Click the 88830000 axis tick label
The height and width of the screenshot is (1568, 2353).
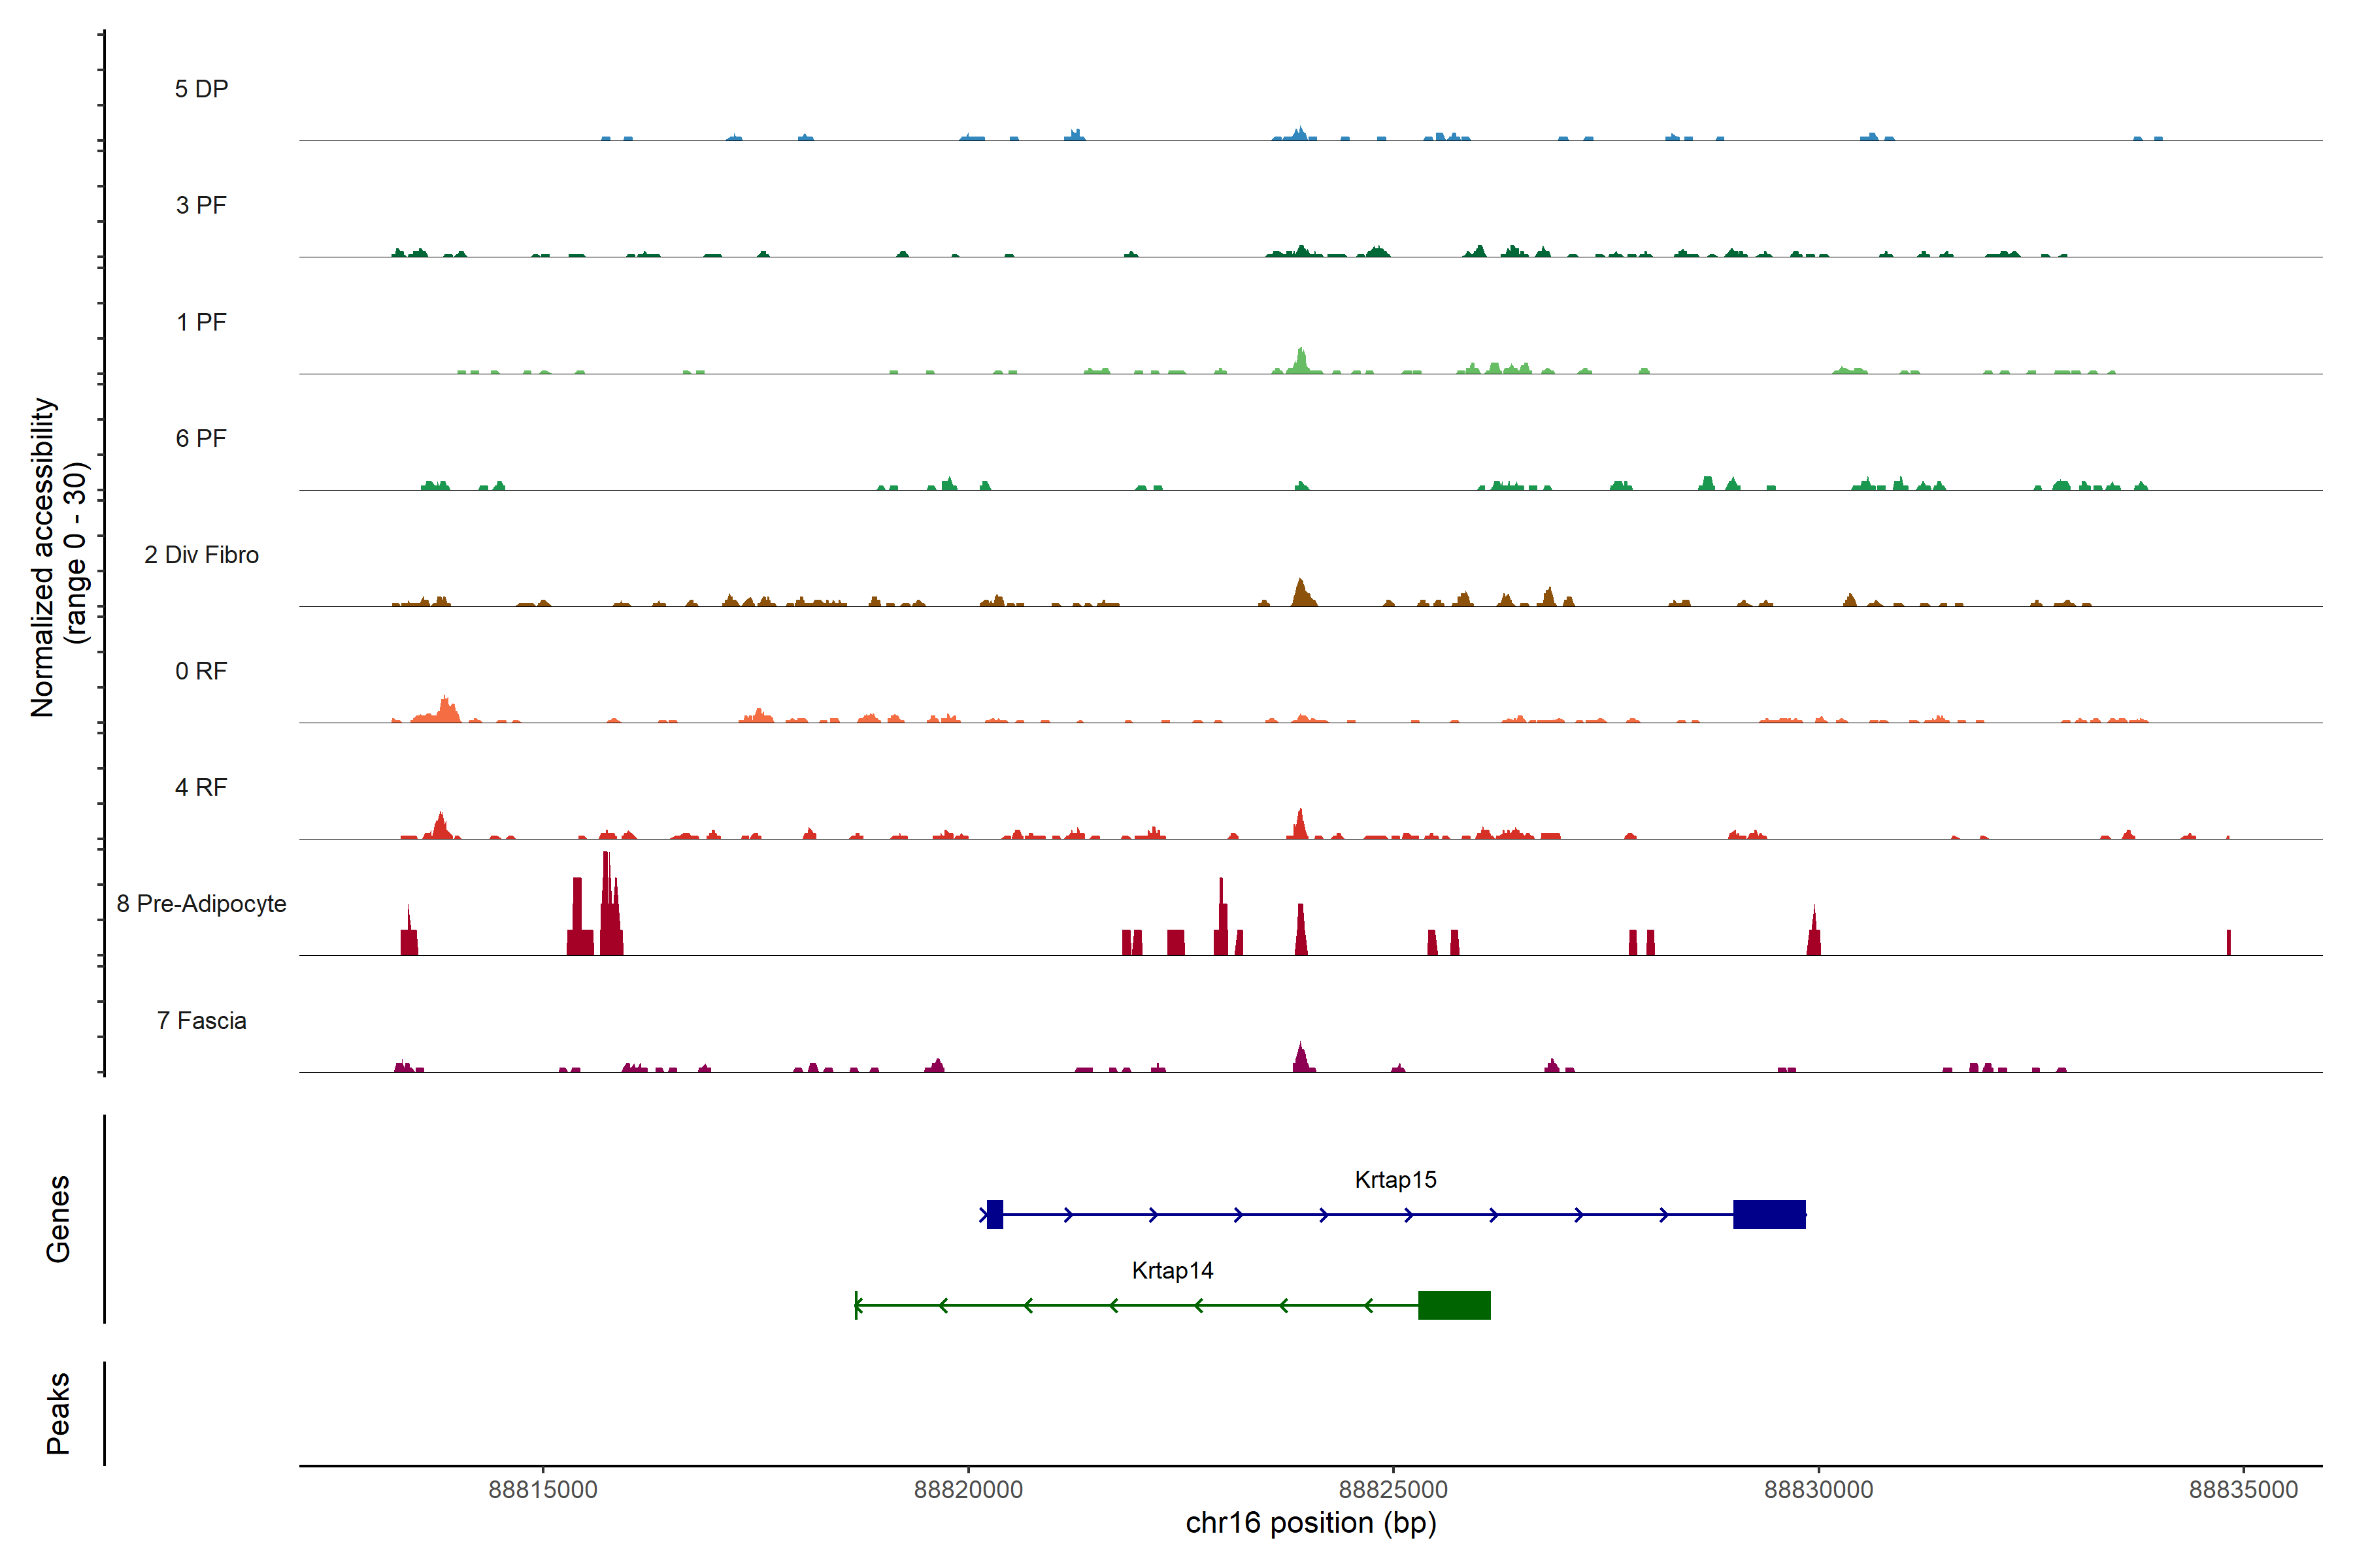1818,1489
